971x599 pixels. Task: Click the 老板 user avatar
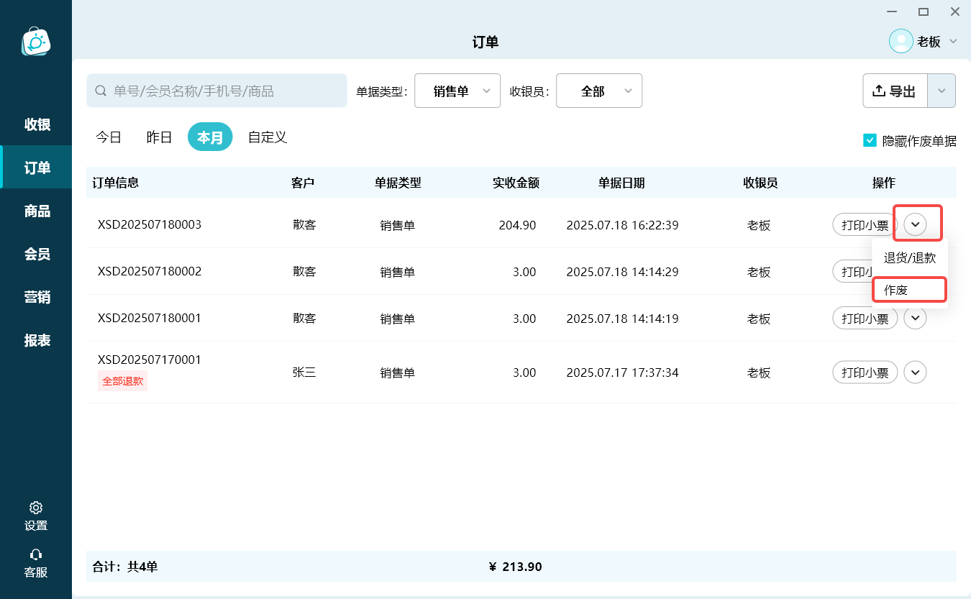(x=901, y=41)
